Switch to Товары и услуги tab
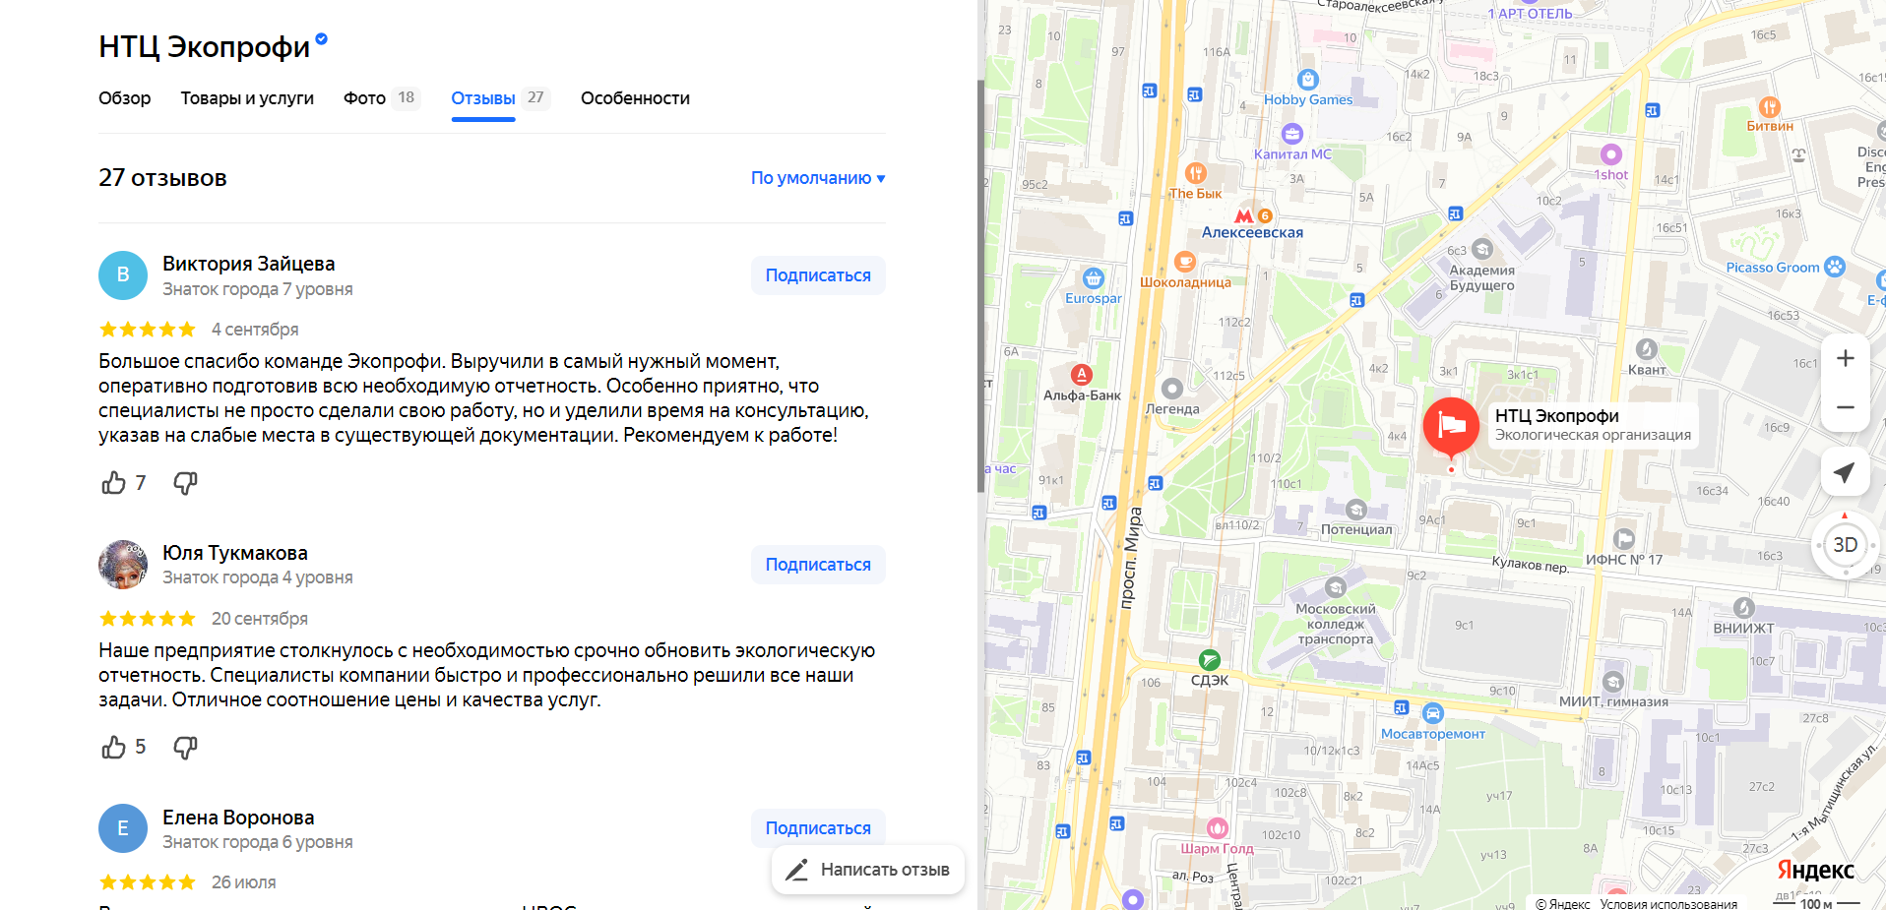Image resolution: width=1886 pixels, height=910 pixels. click(x=247, y=98)
